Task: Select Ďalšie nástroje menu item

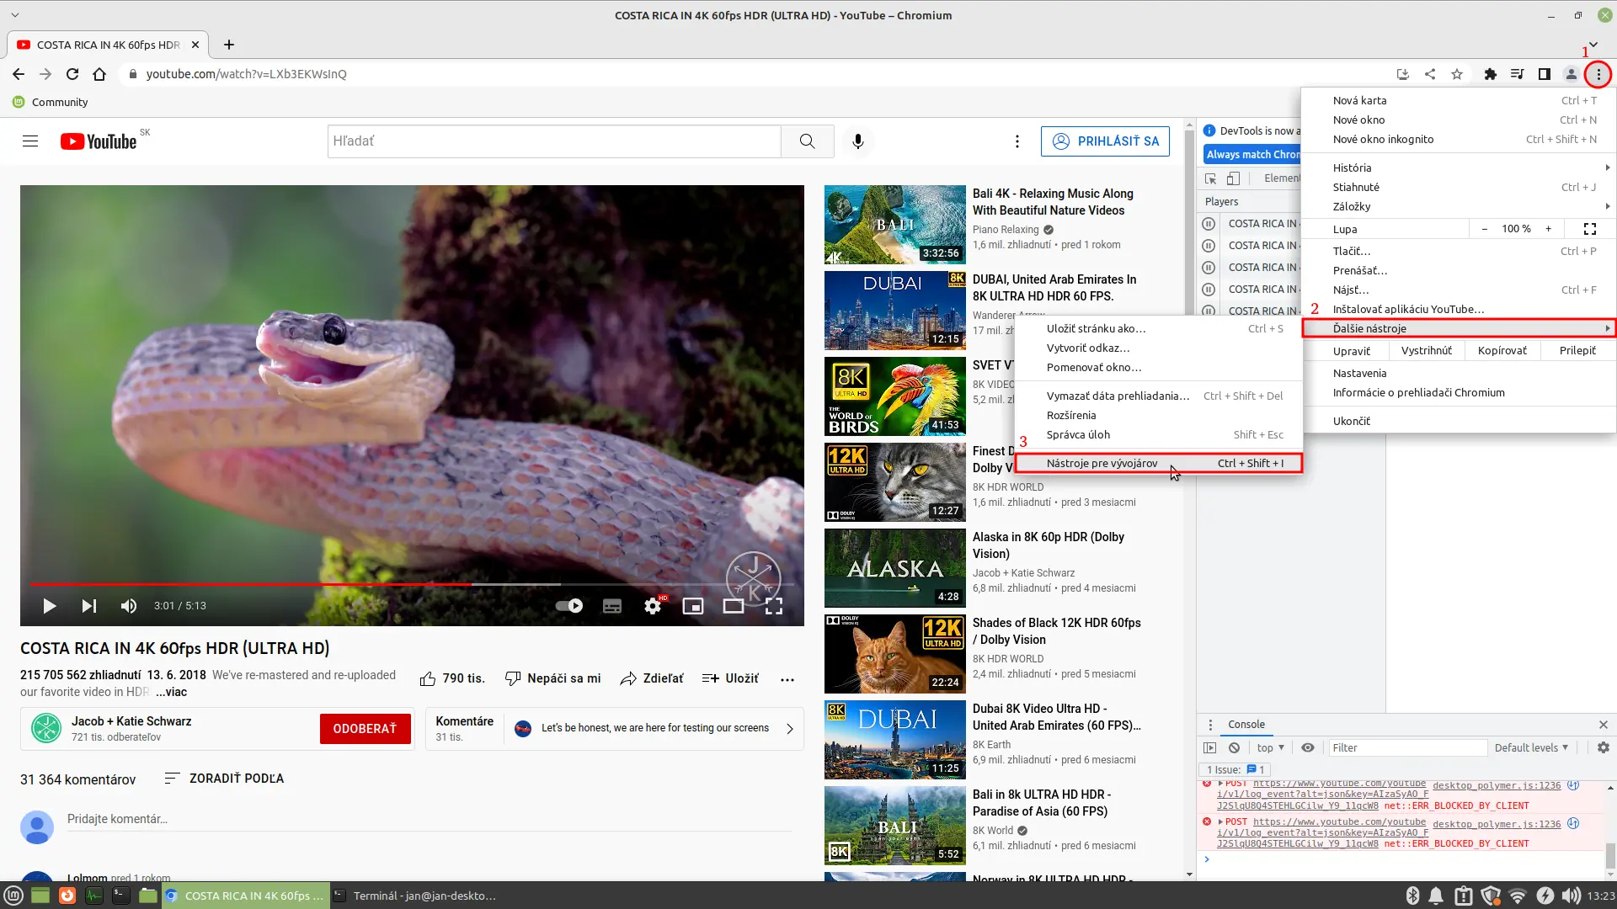Action: 1459,328
